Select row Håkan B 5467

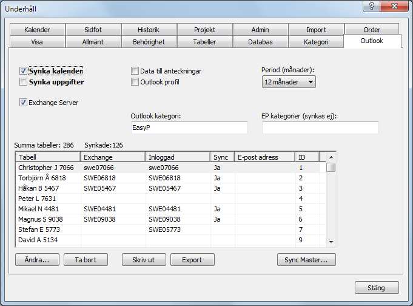click(170, 188)
